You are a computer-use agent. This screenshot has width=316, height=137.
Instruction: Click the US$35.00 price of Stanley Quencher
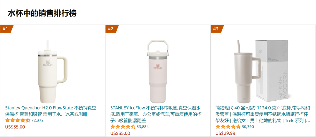[15, 127]
